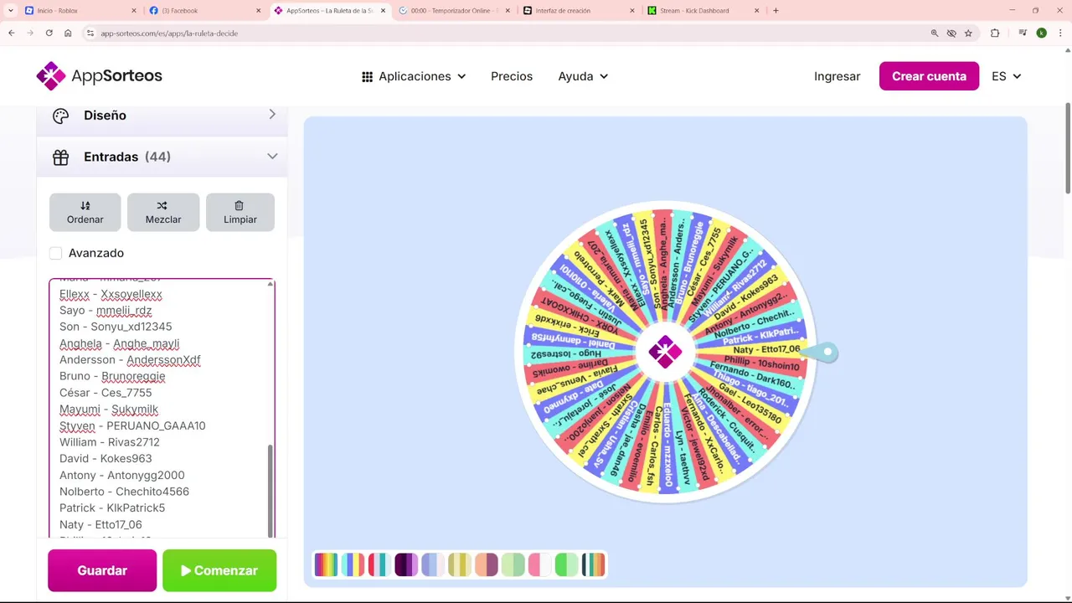
Task: Close the Inicio - Roblox tab
Action: coord(134,11)
